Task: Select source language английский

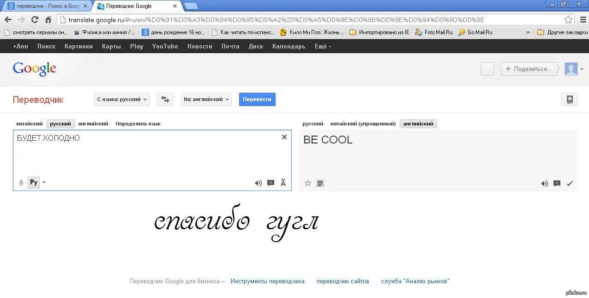Action: click(x=93, y=124)
